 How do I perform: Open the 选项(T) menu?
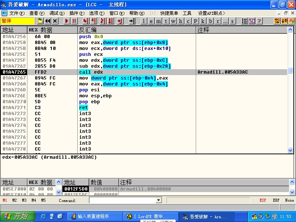[97, 13]
